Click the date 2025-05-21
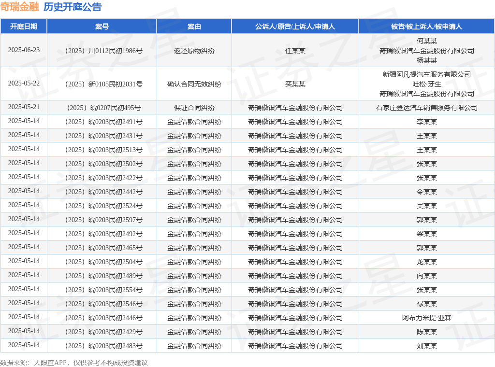 [x=24, y=107]
